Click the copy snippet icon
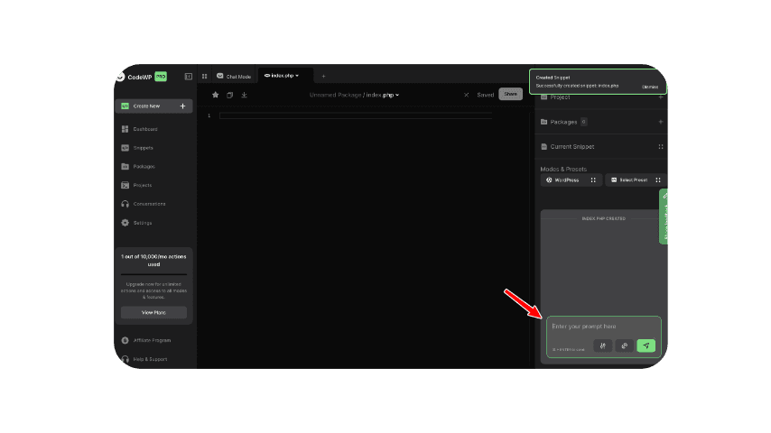 [x=229, y=95]
